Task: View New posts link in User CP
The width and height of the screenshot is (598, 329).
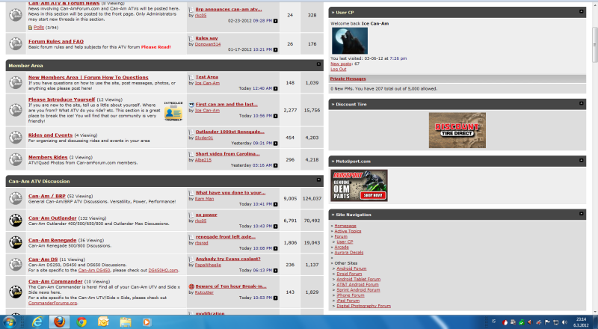Action: coord(341,64)
